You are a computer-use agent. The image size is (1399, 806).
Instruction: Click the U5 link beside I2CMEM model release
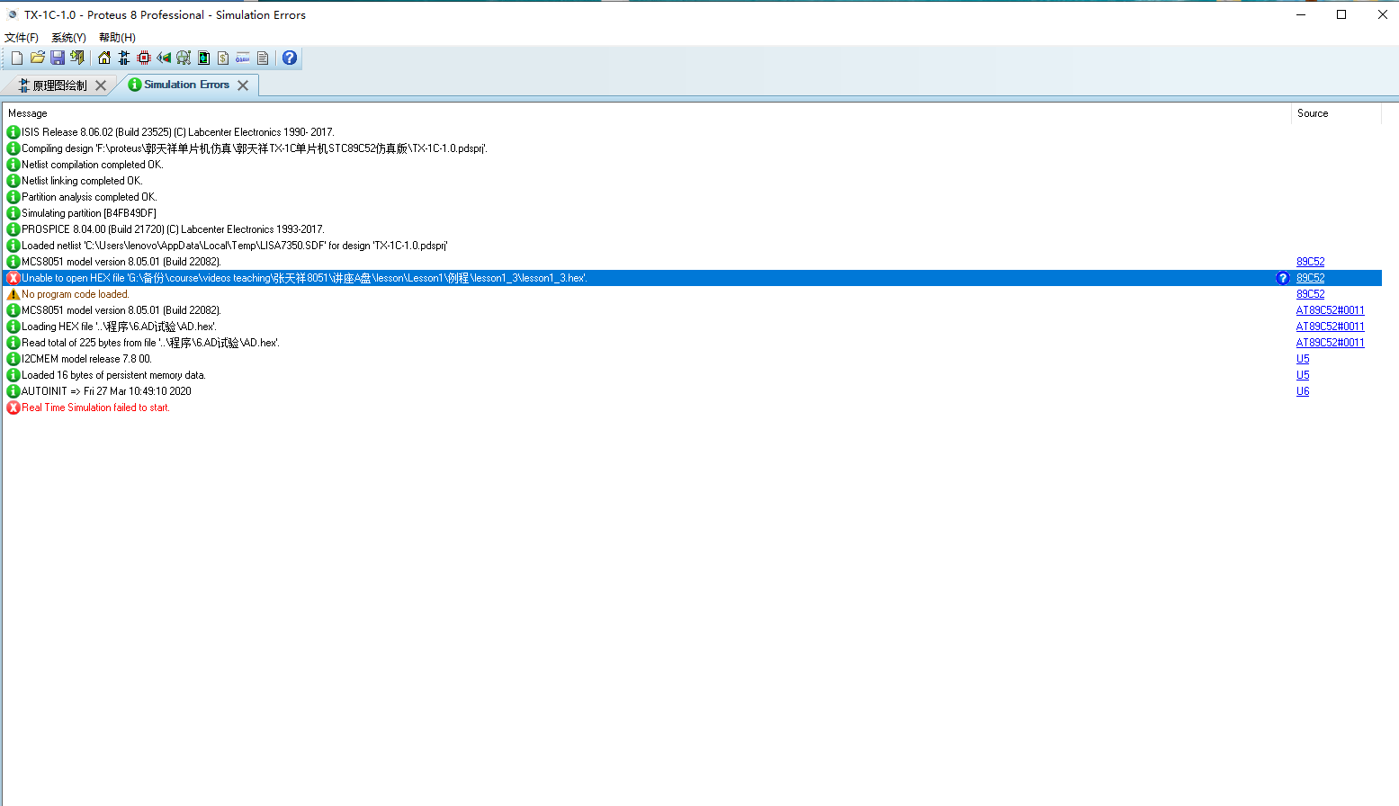[1303, 359]
